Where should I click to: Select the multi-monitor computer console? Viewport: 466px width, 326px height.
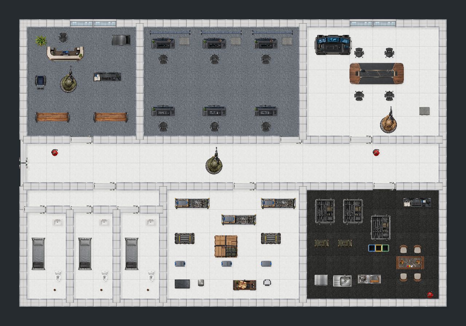333,44
